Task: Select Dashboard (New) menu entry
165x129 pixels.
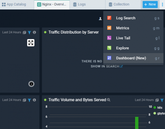Action: pos(133,58)
